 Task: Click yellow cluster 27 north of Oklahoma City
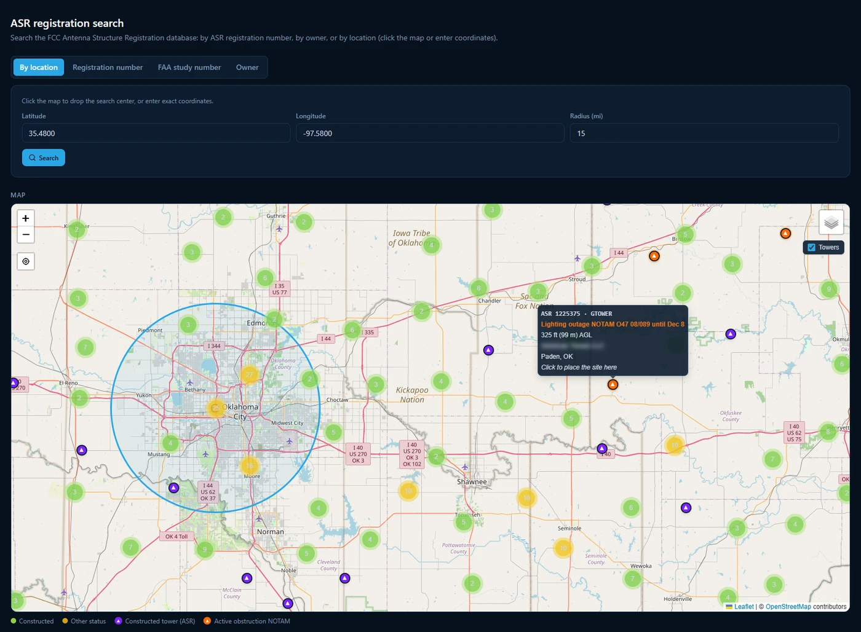click(x=249, y=374)
